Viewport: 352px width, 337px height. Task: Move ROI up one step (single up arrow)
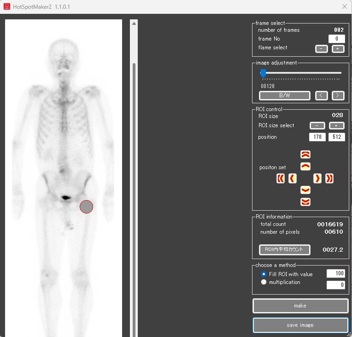pos(305,166)
